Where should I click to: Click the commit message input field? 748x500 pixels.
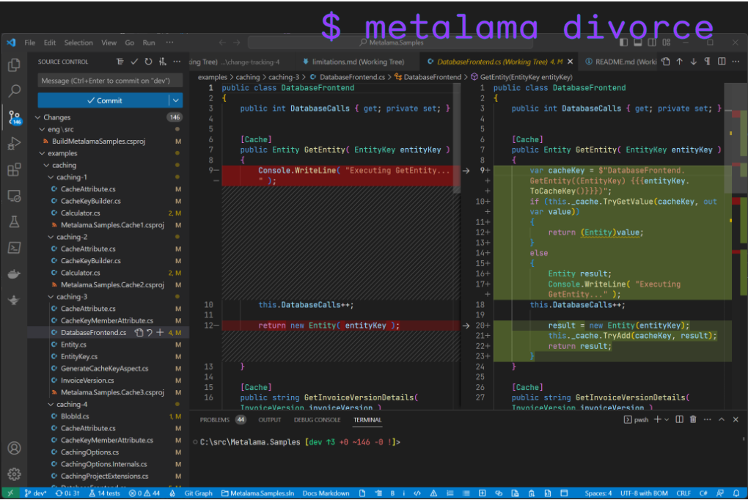coord(110,81)
